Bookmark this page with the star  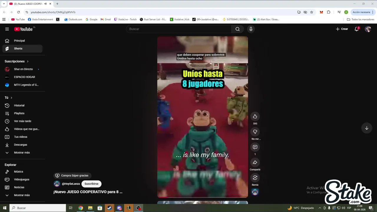(312, 12)
